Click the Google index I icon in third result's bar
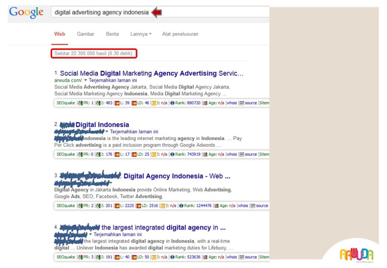387x268 pixels. (98, 206)
